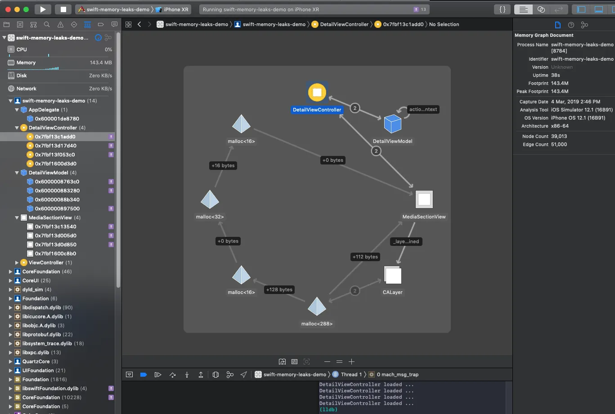Expand the ViewController group
The width and height of the screenshot is (615, 414).
[17, 263]
